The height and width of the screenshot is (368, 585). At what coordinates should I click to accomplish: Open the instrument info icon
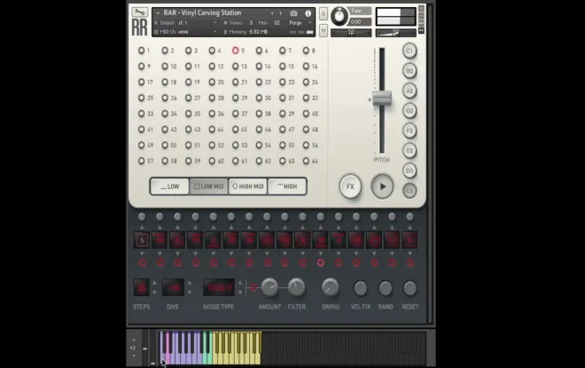pos(308,13)
